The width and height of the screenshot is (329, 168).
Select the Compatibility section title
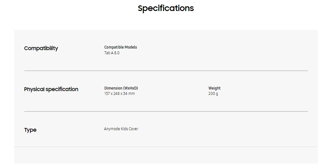click(x=41, y=48)
